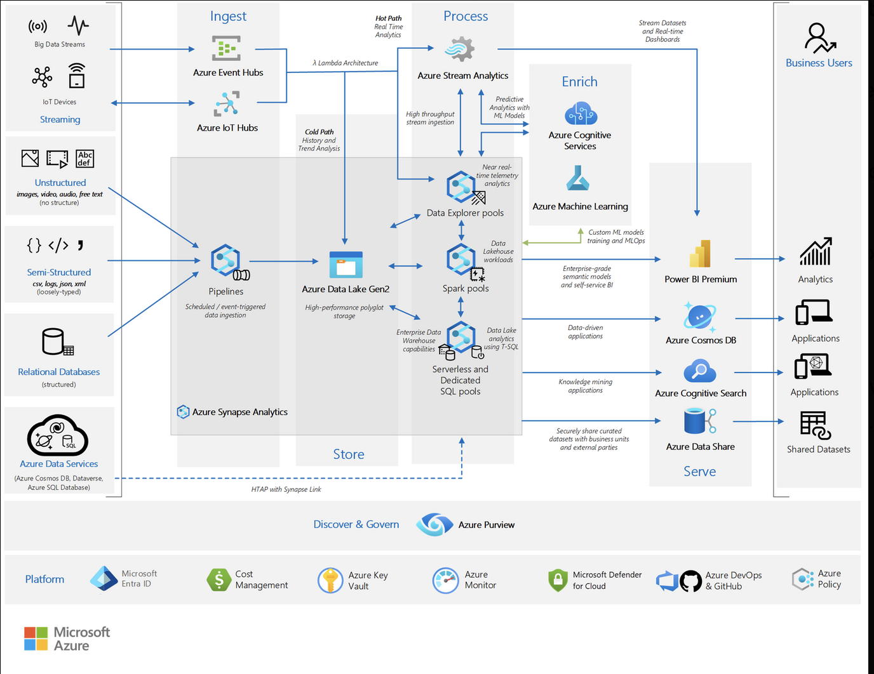Screen dimensions: 874x674
Task: Click the Power BI Premium icon
Action: [x=700, y=254]
